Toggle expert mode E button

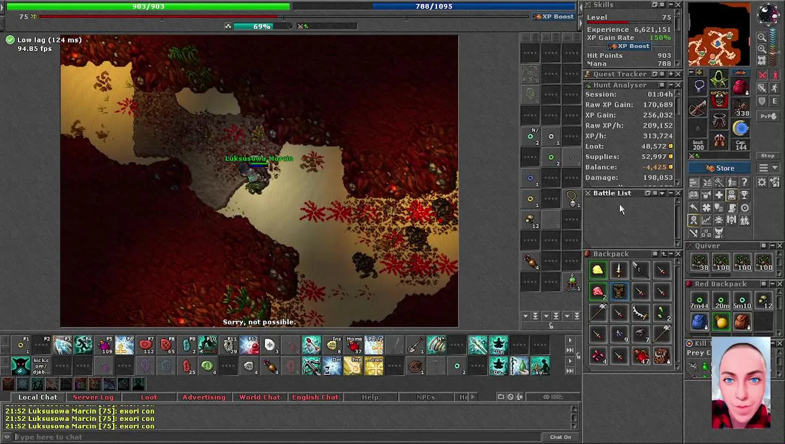(775, 101)
